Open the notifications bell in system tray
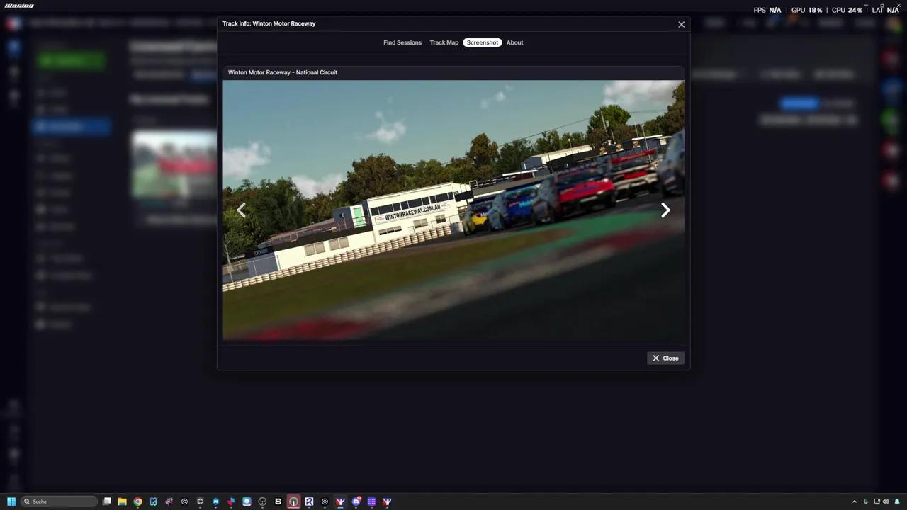This screenshot has width=907, height=510. (x=897, y=501)
